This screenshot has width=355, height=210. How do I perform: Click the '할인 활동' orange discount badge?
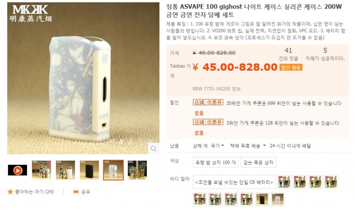[291, 67]
